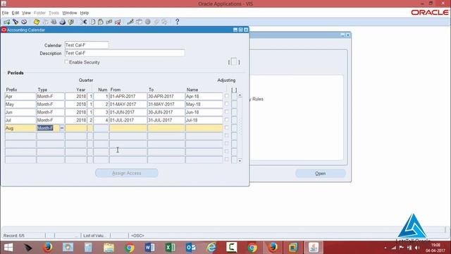Click the Translations globe icon

[147, 22]
